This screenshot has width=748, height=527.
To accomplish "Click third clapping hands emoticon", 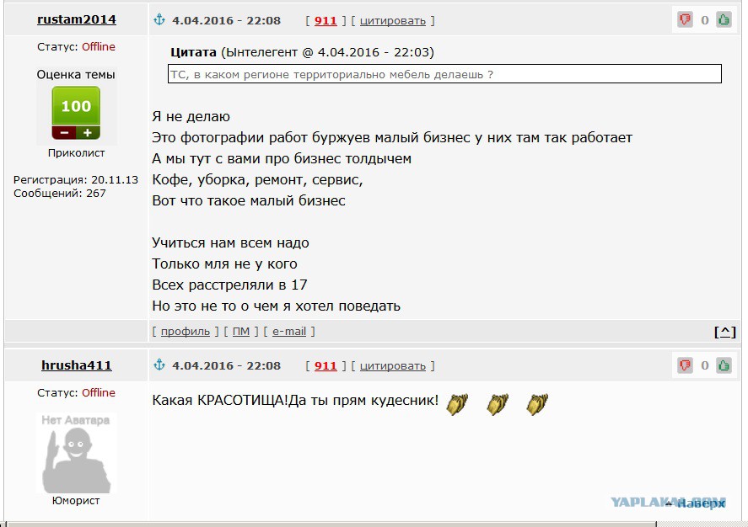I will 537,404.
